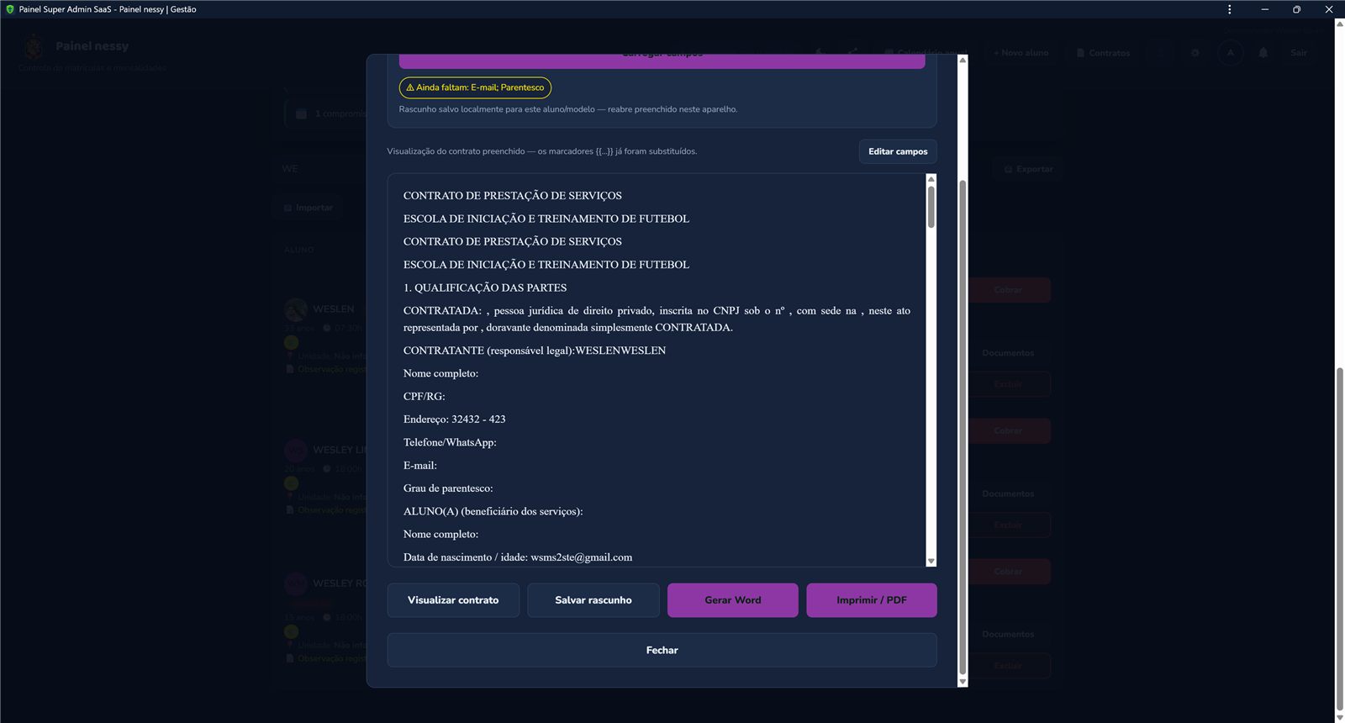Click WESLEY LI student avatar in background list

[295, 450]
